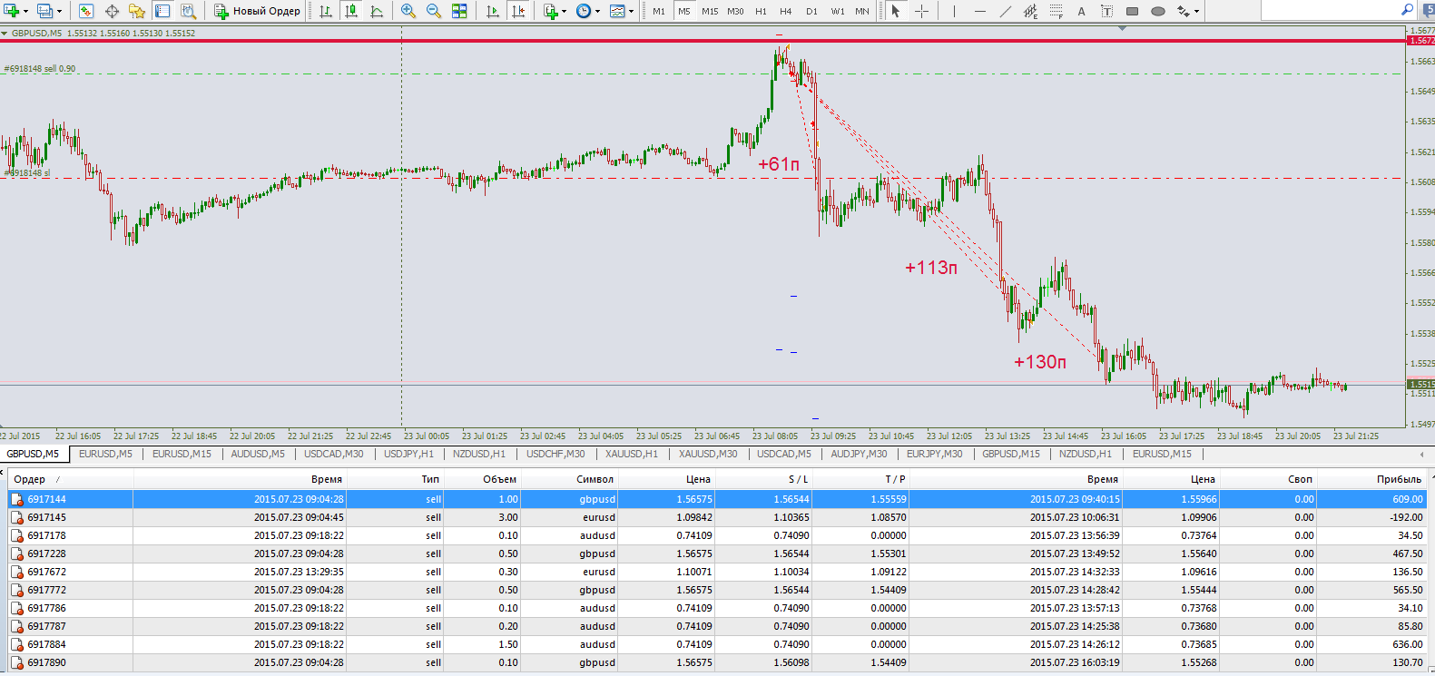
Task: Open the GBPUSD,M5 chart title menu triangle
Action: tap(5, 33)
